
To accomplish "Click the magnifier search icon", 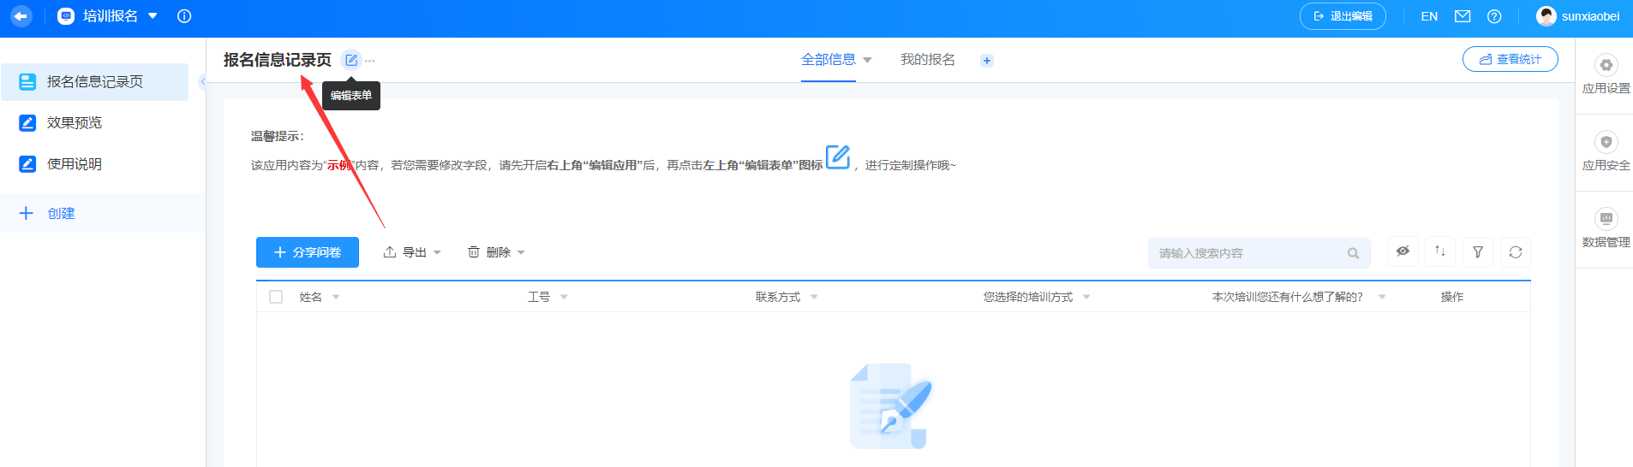I will [1353, 253].
